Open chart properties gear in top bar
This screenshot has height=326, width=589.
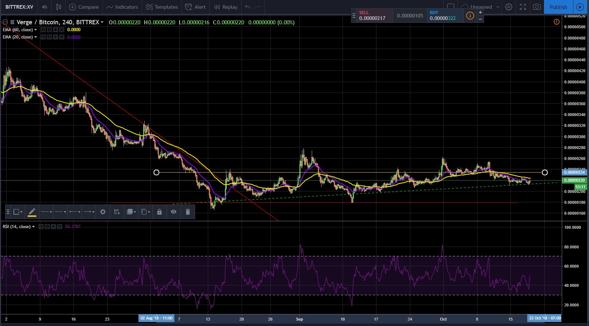509,7
